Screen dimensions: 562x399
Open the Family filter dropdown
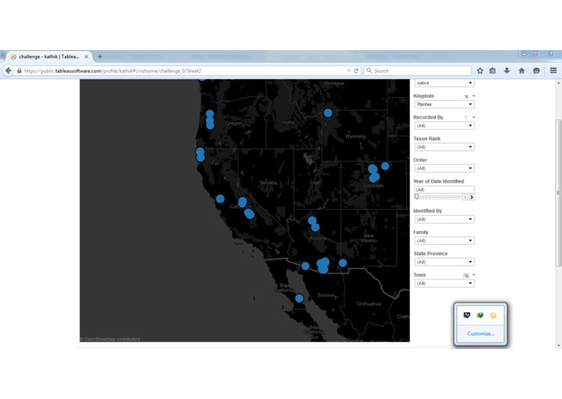[x=445, y=241]
